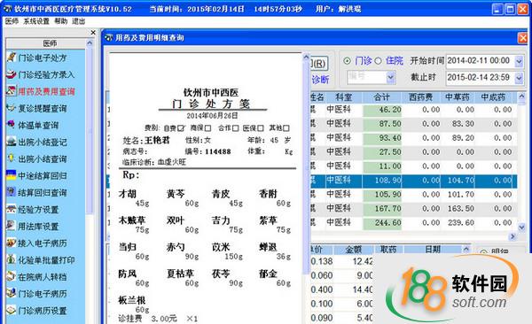The width and height of the screenshot is (532, 324).
Task: Open the 门诊病历设置 icon
Action: point(12,310)
